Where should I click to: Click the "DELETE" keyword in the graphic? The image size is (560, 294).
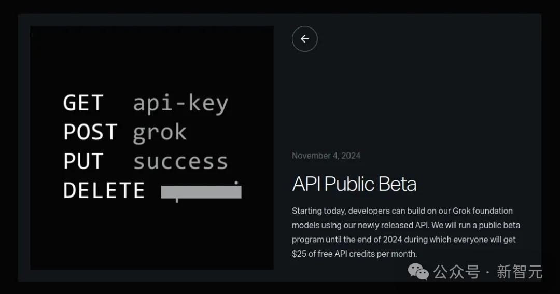[x=104, y=191]
